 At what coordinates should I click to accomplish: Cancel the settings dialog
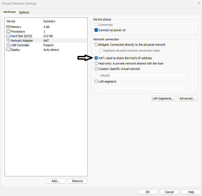click(169, 192)
